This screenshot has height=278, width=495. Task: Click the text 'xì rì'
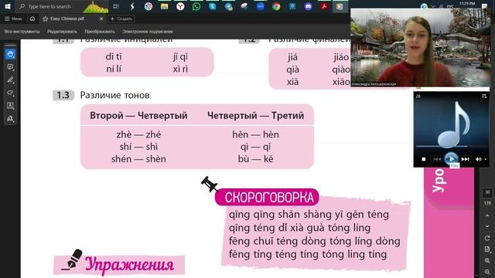click(x=180, y=69)
